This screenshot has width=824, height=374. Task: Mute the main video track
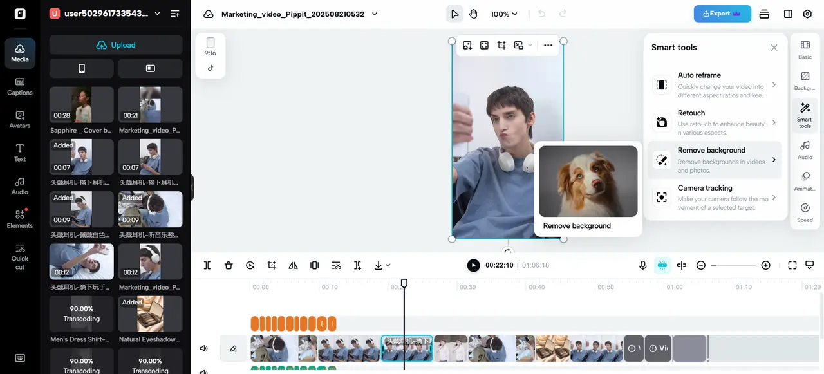204,348
